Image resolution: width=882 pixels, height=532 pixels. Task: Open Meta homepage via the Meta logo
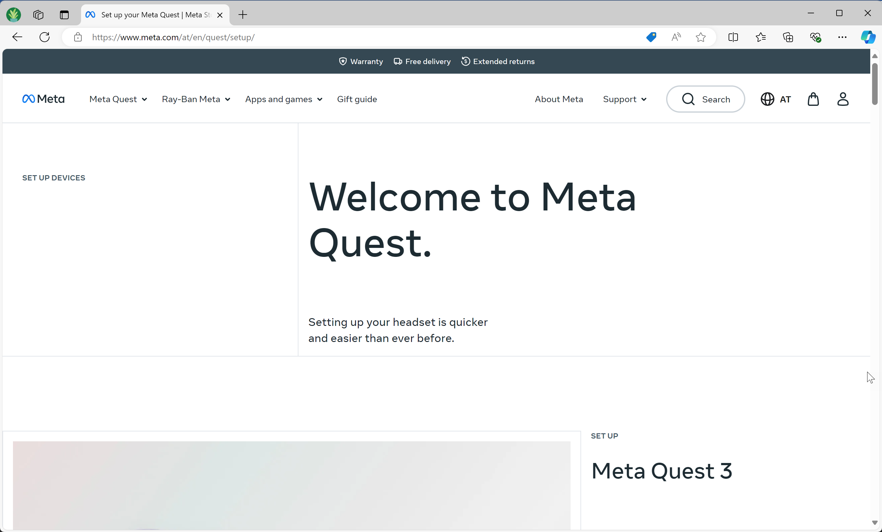[43, 99]
